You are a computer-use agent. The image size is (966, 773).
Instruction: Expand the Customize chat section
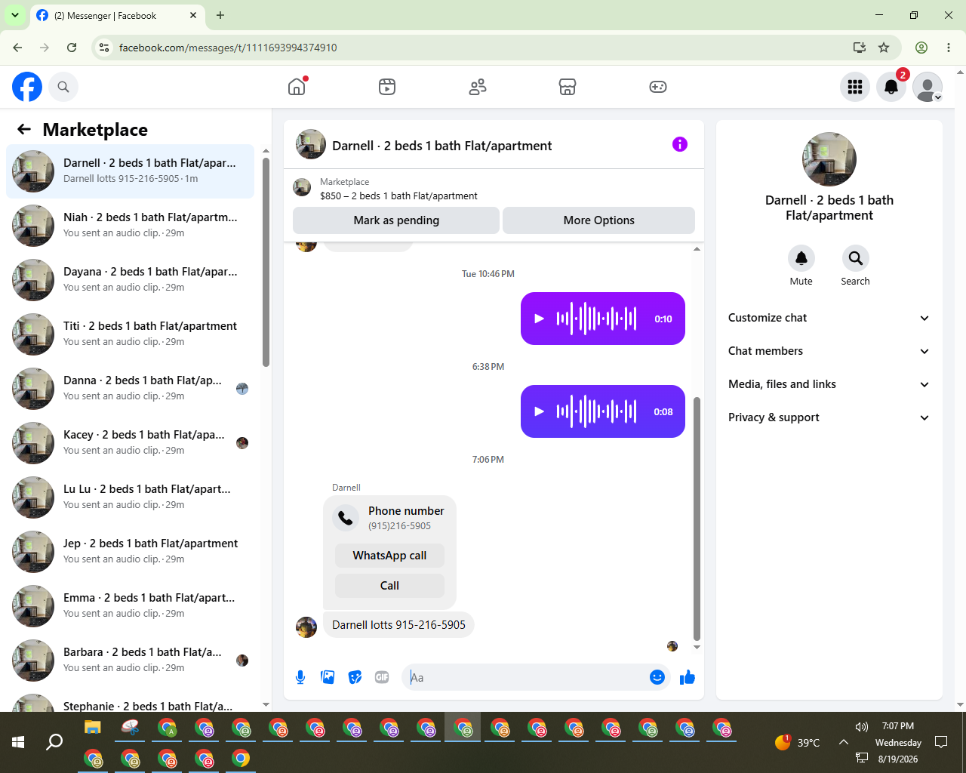tap(829, 318)
